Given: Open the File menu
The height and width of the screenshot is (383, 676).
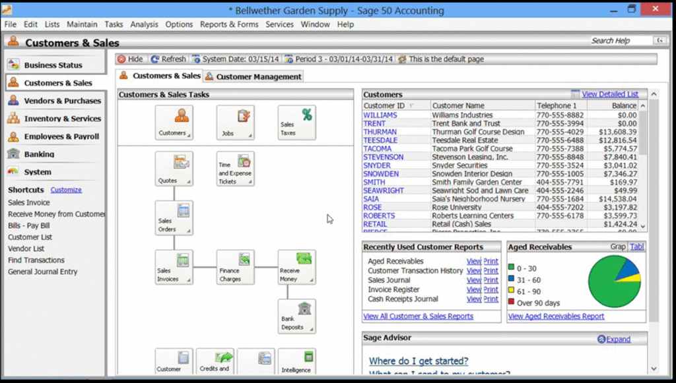Looking at the screenshot, I should pos(11,24).
